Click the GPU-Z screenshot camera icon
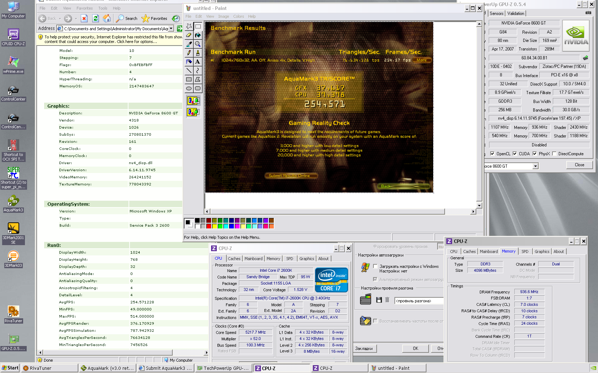This screenshot has height=373, width=598. point(588,13)
